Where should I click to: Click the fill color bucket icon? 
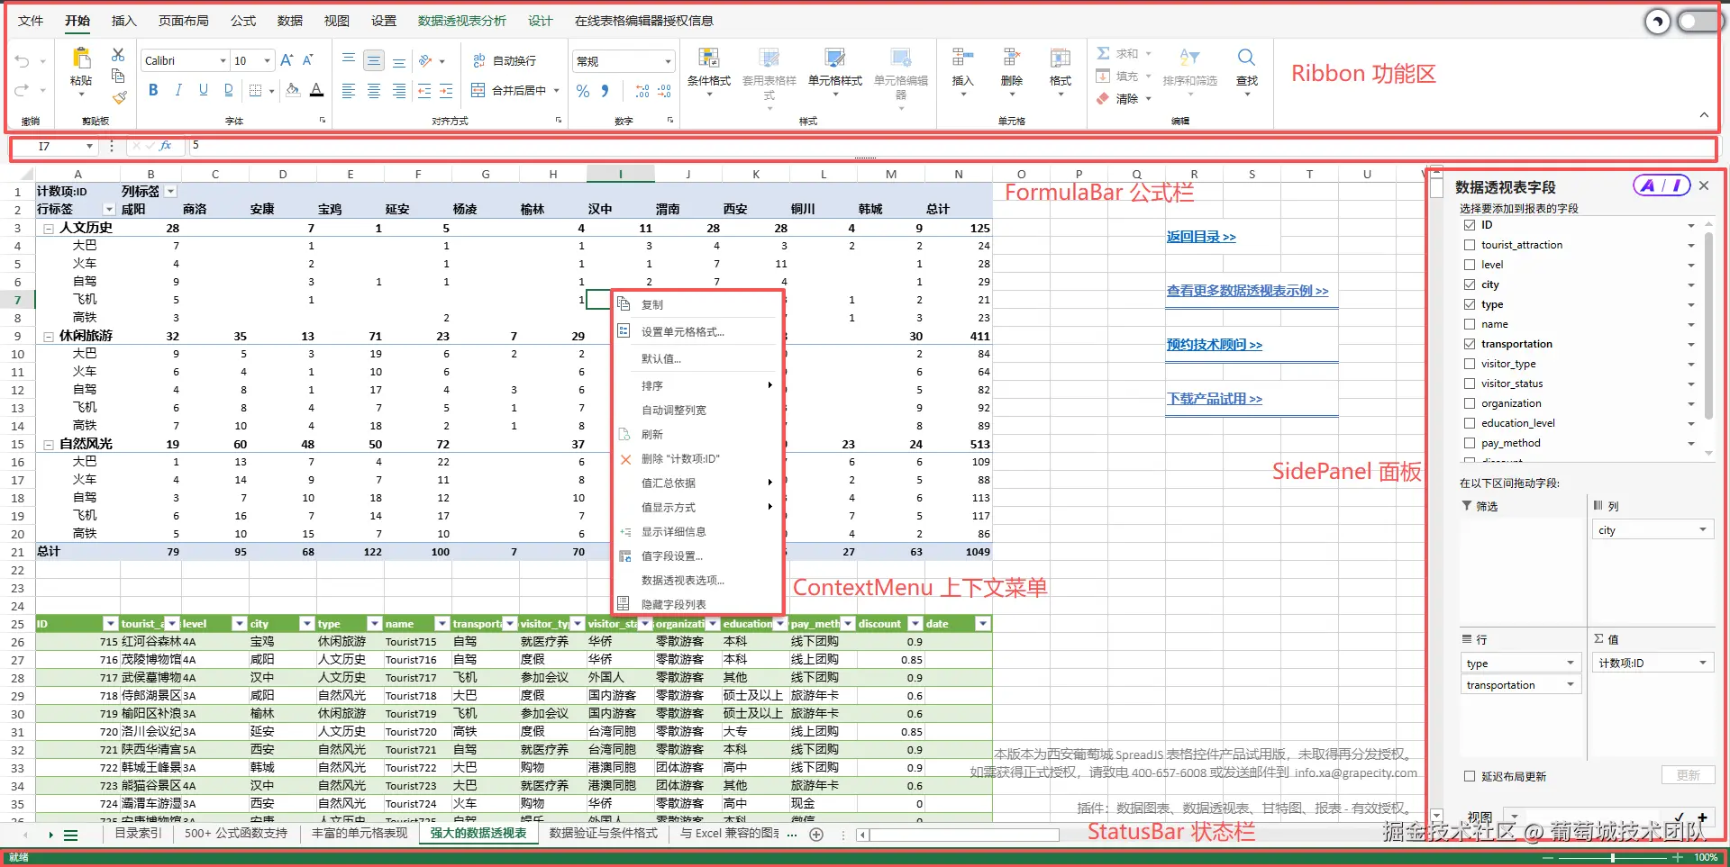click(x=292, y=90)
